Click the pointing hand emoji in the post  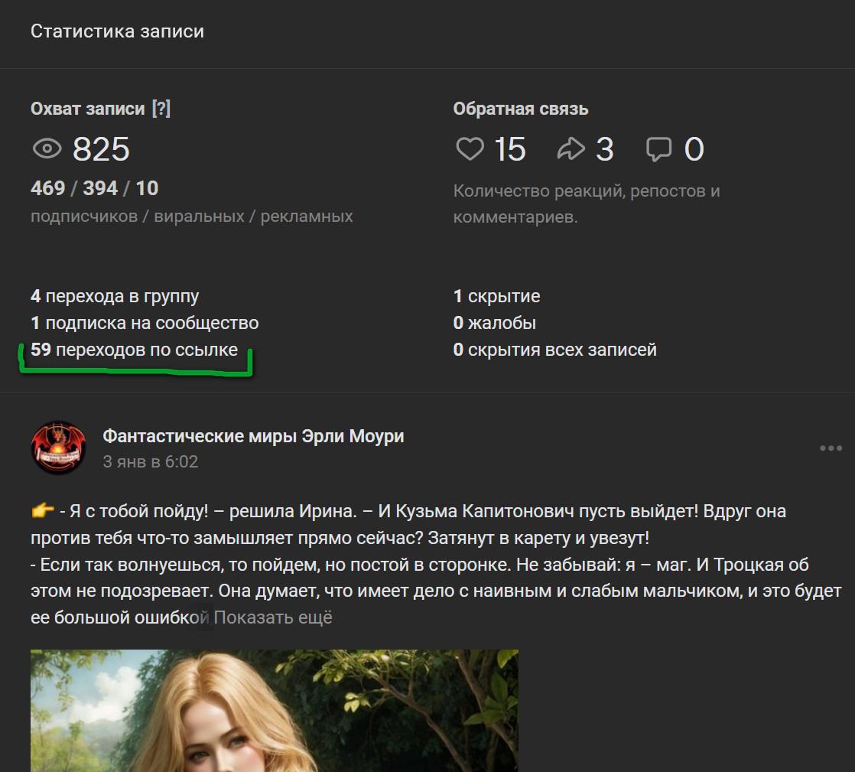(42, 511)
